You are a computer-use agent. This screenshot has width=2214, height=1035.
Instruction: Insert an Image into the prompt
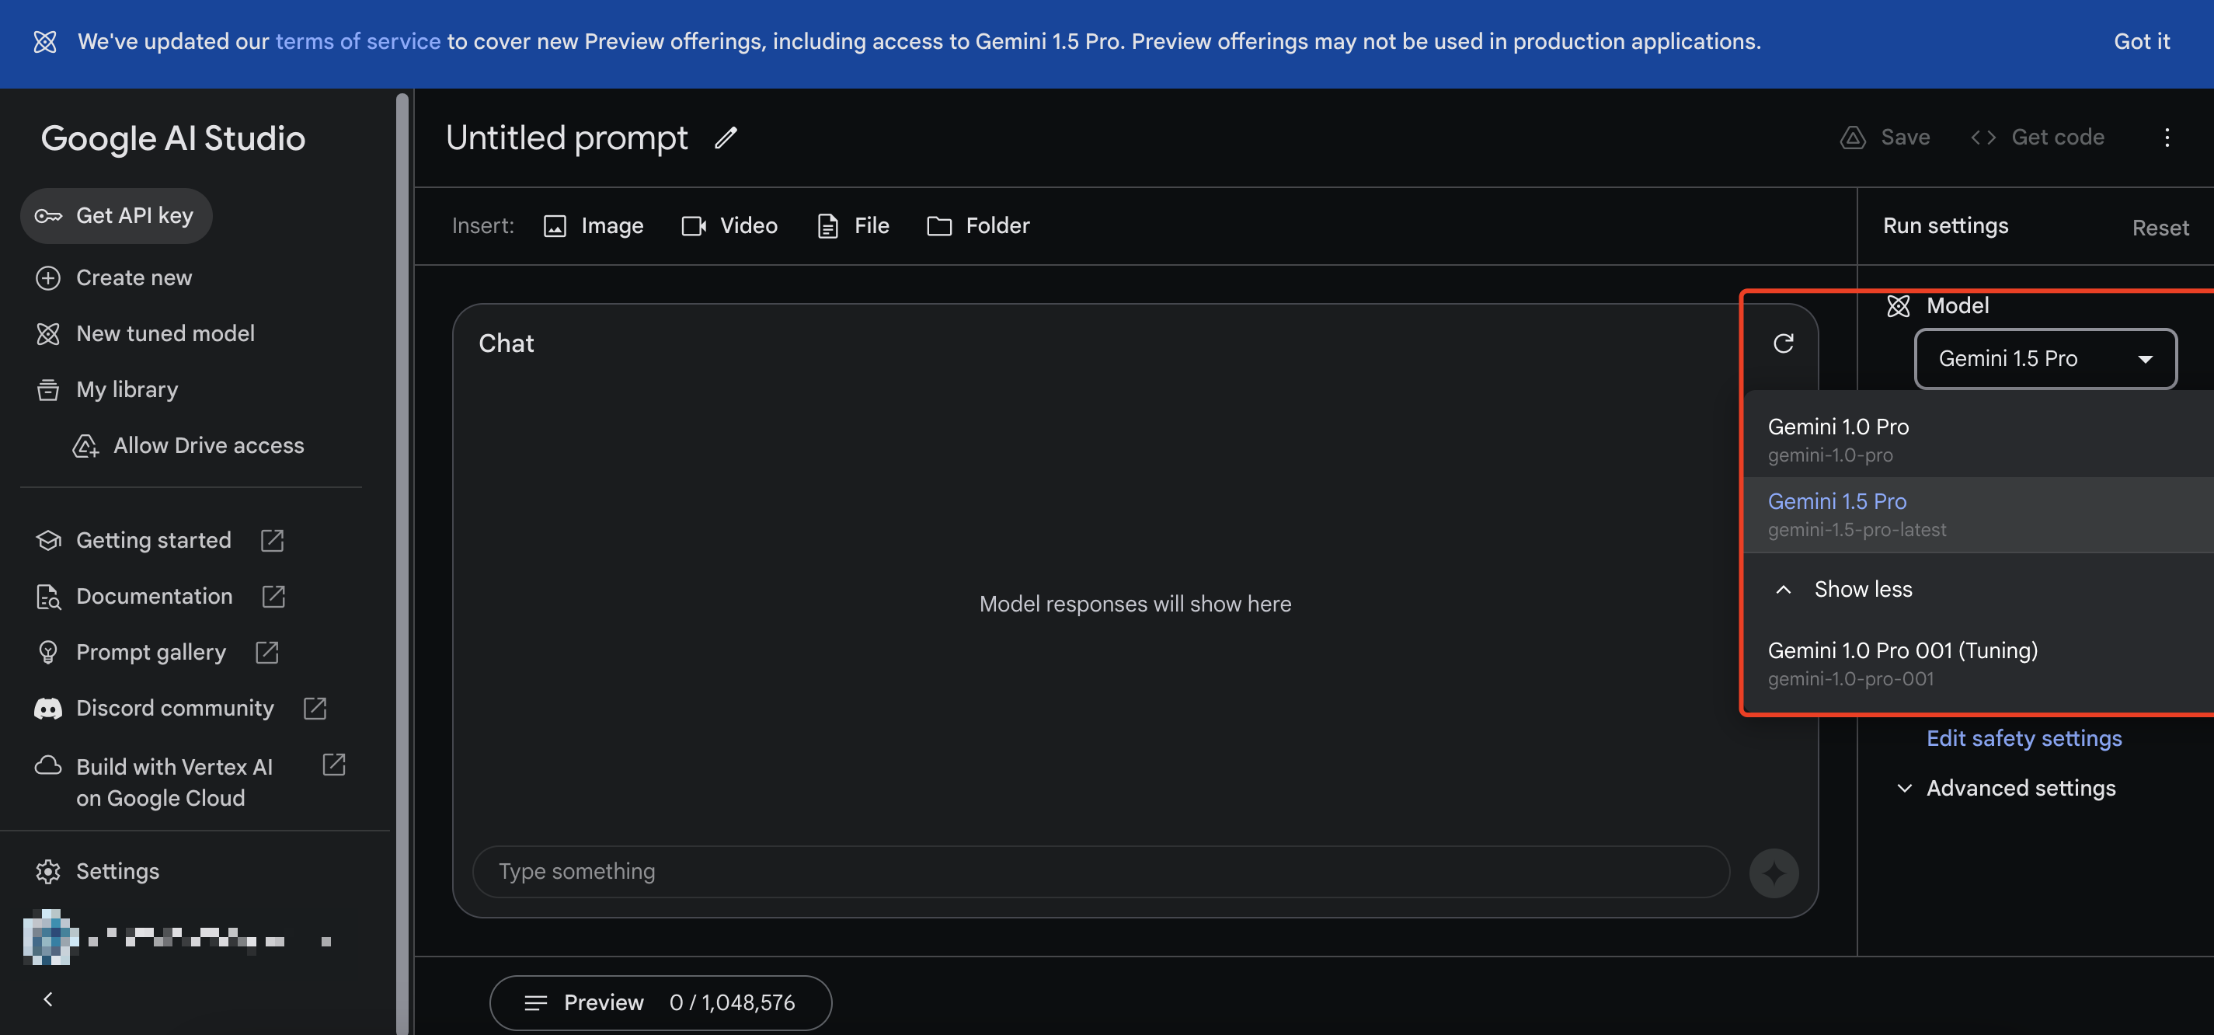click(x=593, y=226)
